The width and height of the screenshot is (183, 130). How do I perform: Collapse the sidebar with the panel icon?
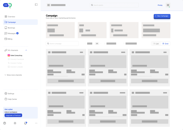pyautogui.click(x=36, y=5)
